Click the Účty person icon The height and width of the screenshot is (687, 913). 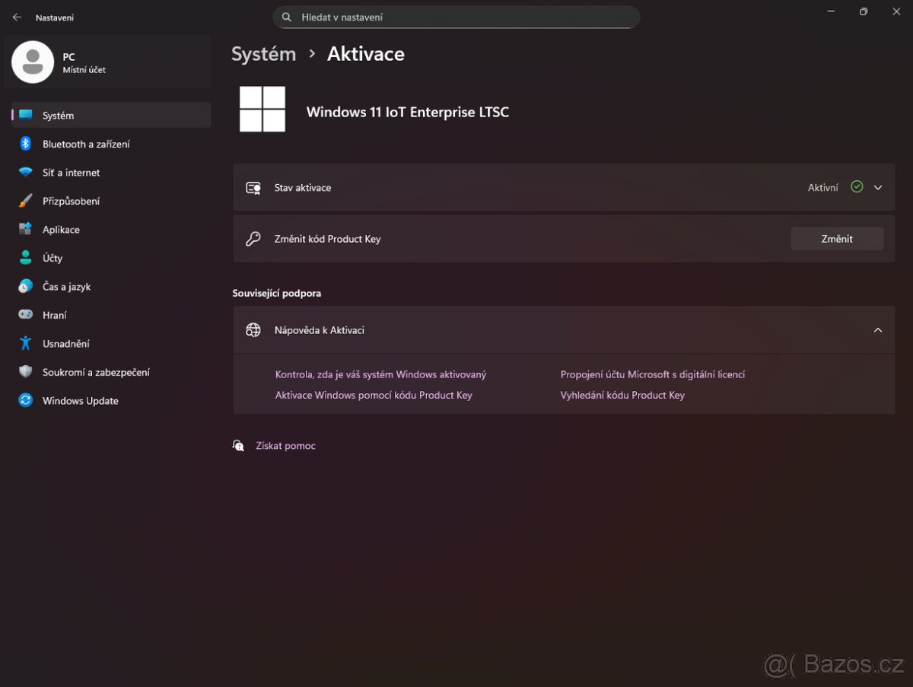[x=26, y=258]
